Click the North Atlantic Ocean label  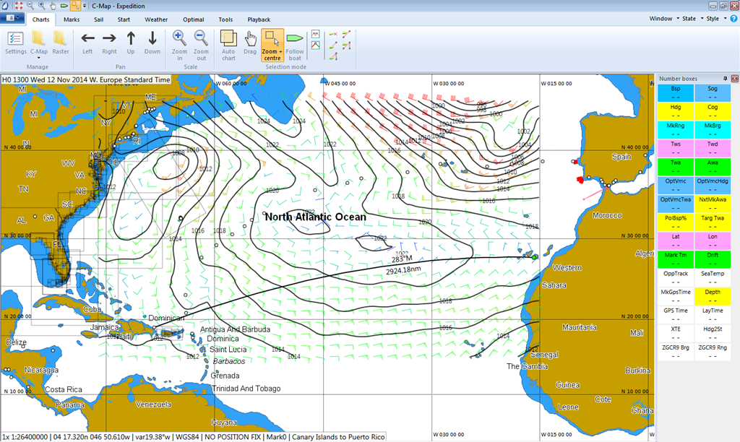tap(315, 217)
